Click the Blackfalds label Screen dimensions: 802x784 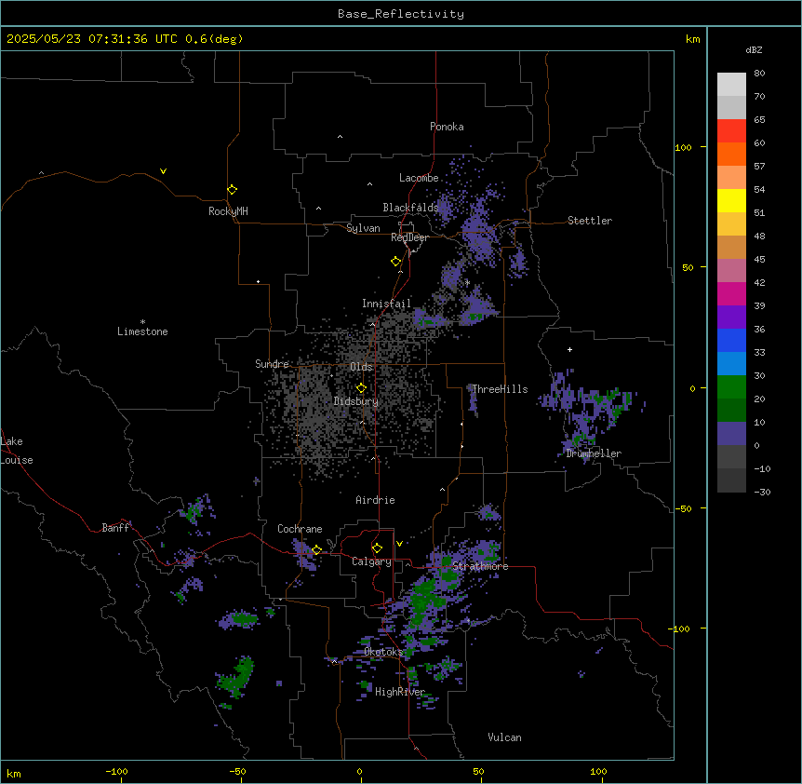point(410,208)
